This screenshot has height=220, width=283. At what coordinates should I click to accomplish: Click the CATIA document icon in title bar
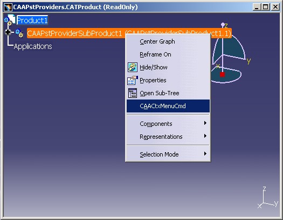click(x=8, y=7)
